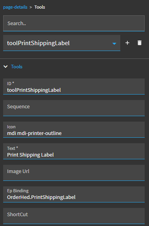This screenshot has width=149, height=226.
Task: Open the tool selector dropdown arrow
Action: [114, 44]
